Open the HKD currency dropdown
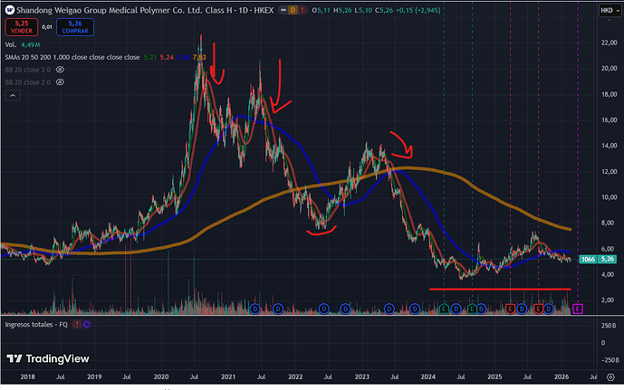Image resolution: width=624 pixels, height=390 pixels. pos(610,10)
